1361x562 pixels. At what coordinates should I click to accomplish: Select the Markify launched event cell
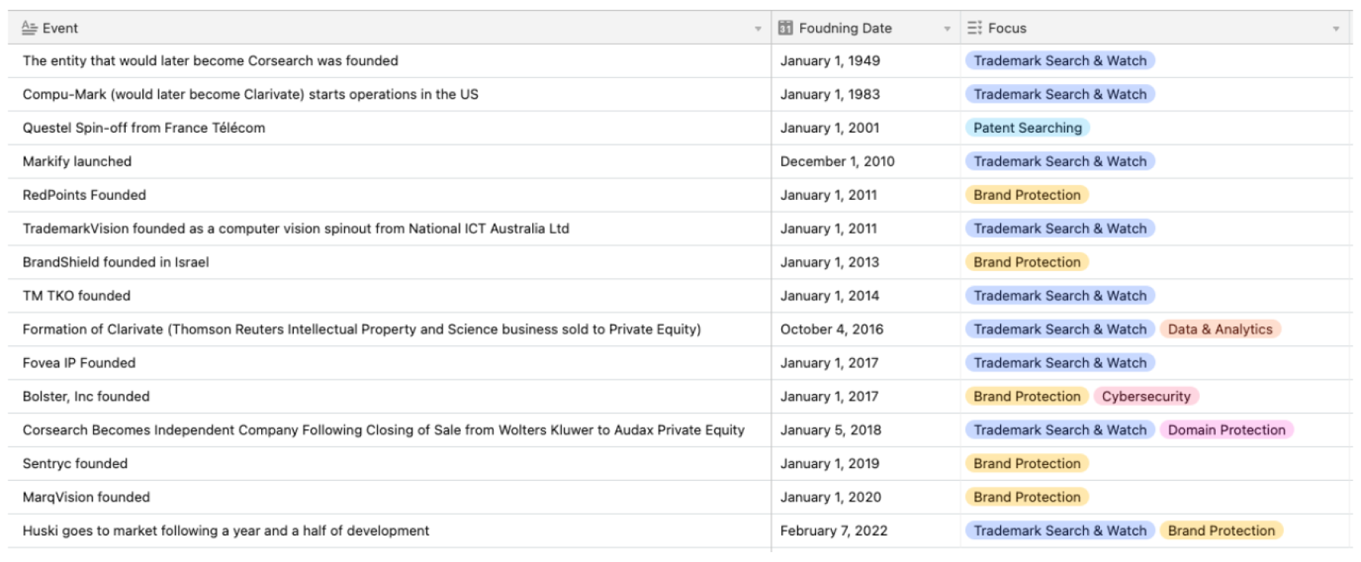[77, 161]
